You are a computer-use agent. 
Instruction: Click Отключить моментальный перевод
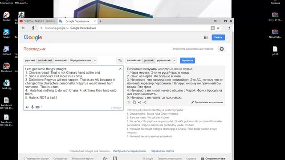pyautogui.click(x=193, y=49)
